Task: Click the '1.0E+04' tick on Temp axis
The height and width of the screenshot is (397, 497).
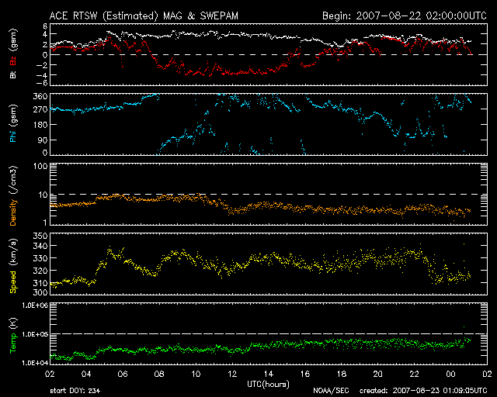Action: point(35,363)
